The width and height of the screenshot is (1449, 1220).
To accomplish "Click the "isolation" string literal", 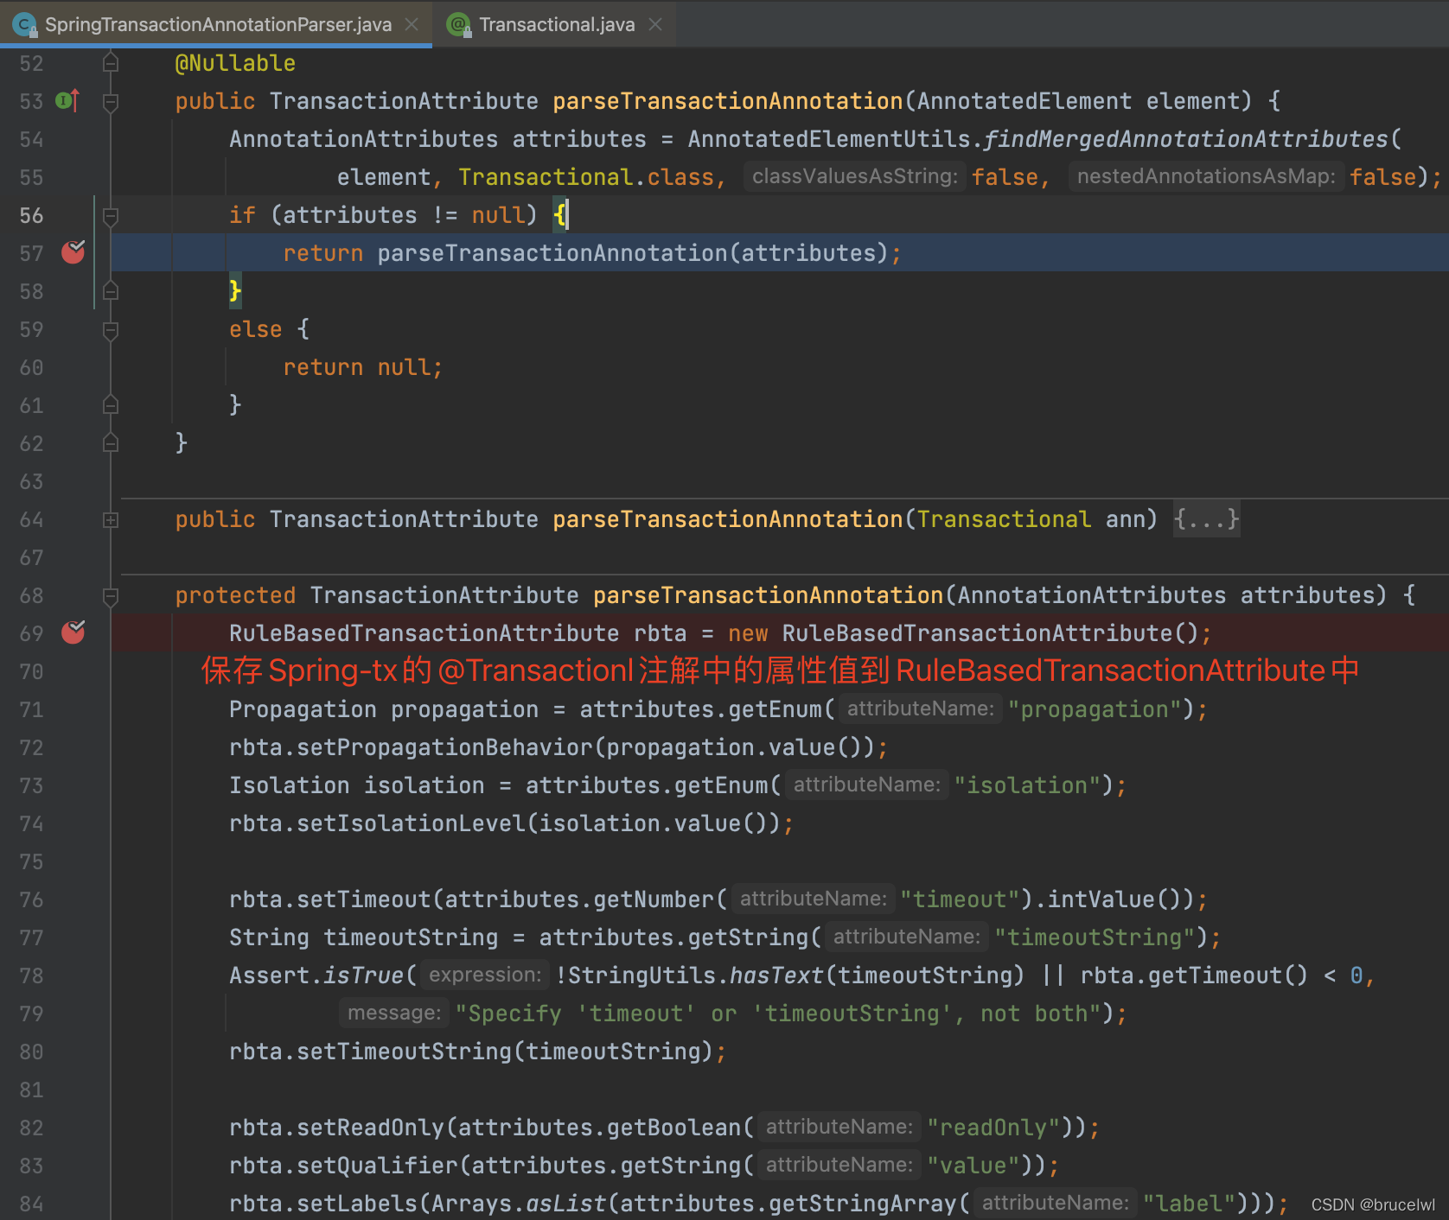I will [1027, 785].
